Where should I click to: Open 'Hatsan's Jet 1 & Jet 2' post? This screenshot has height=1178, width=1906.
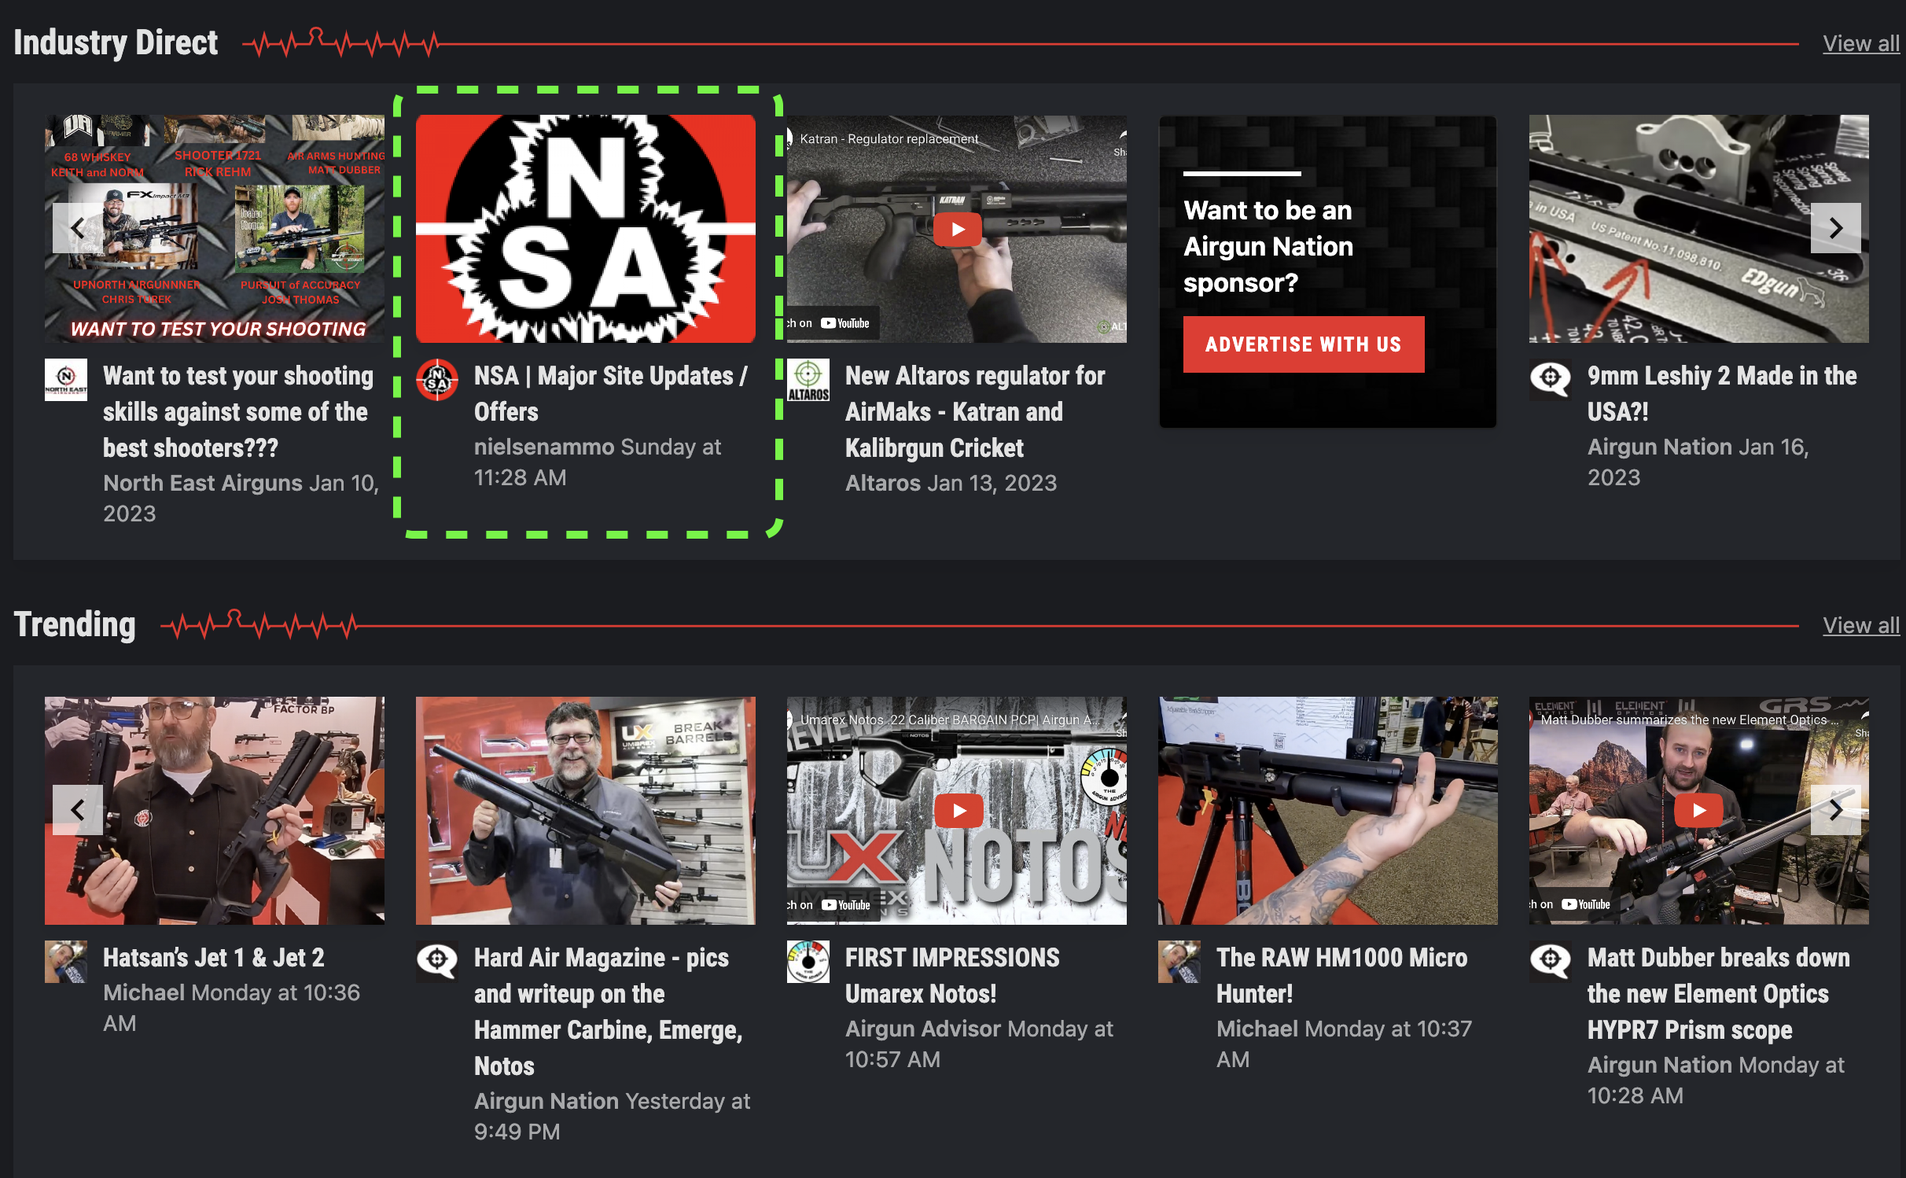[x=214, y=957]
